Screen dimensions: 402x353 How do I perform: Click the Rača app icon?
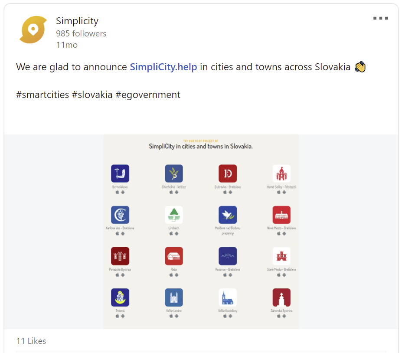pyautogui.click(x=174, y=256)
